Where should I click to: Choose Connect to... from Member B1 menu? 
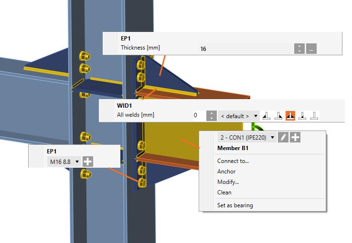pos(233,161)
